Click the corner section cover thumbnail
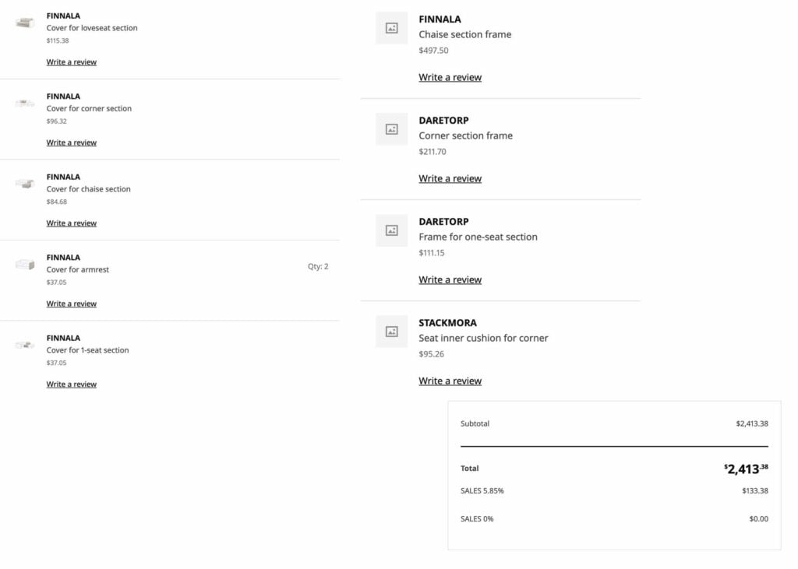The width and height of the screenshot is (798, 569). pos(25,104)
